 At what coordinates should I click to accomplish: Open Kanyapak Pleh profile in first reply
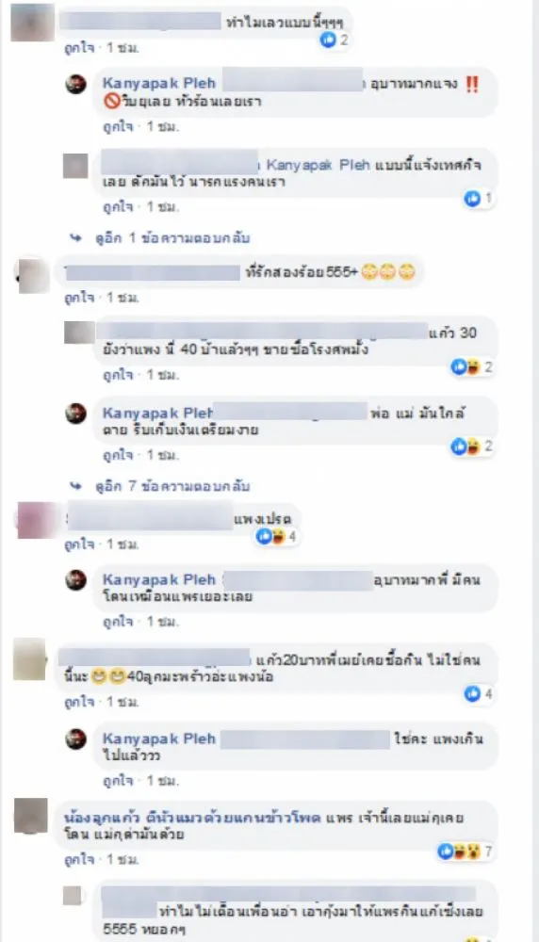click(x=158, y=83)
